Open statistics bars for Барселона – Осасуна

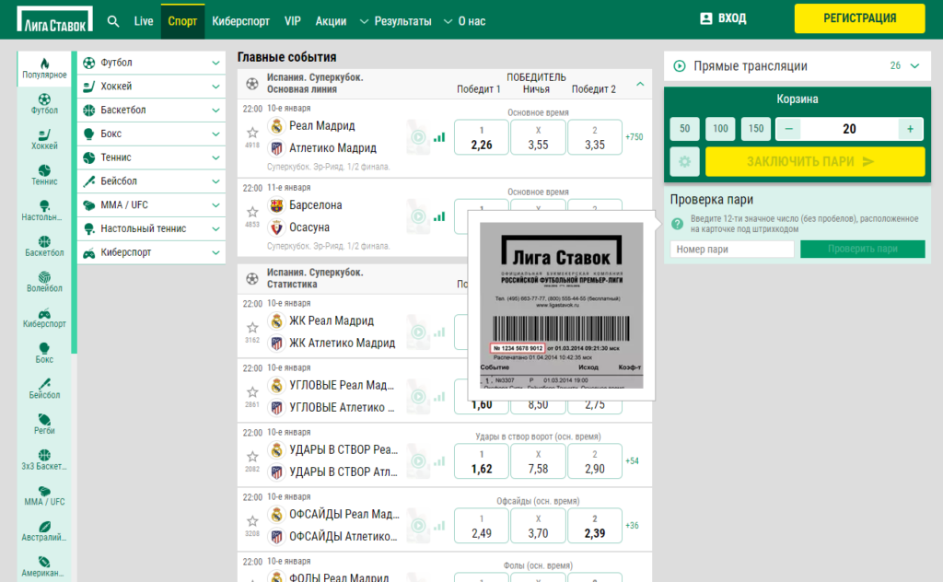[439, 216]
